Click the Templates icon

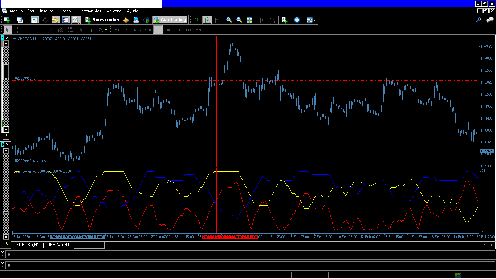(310, 20)
